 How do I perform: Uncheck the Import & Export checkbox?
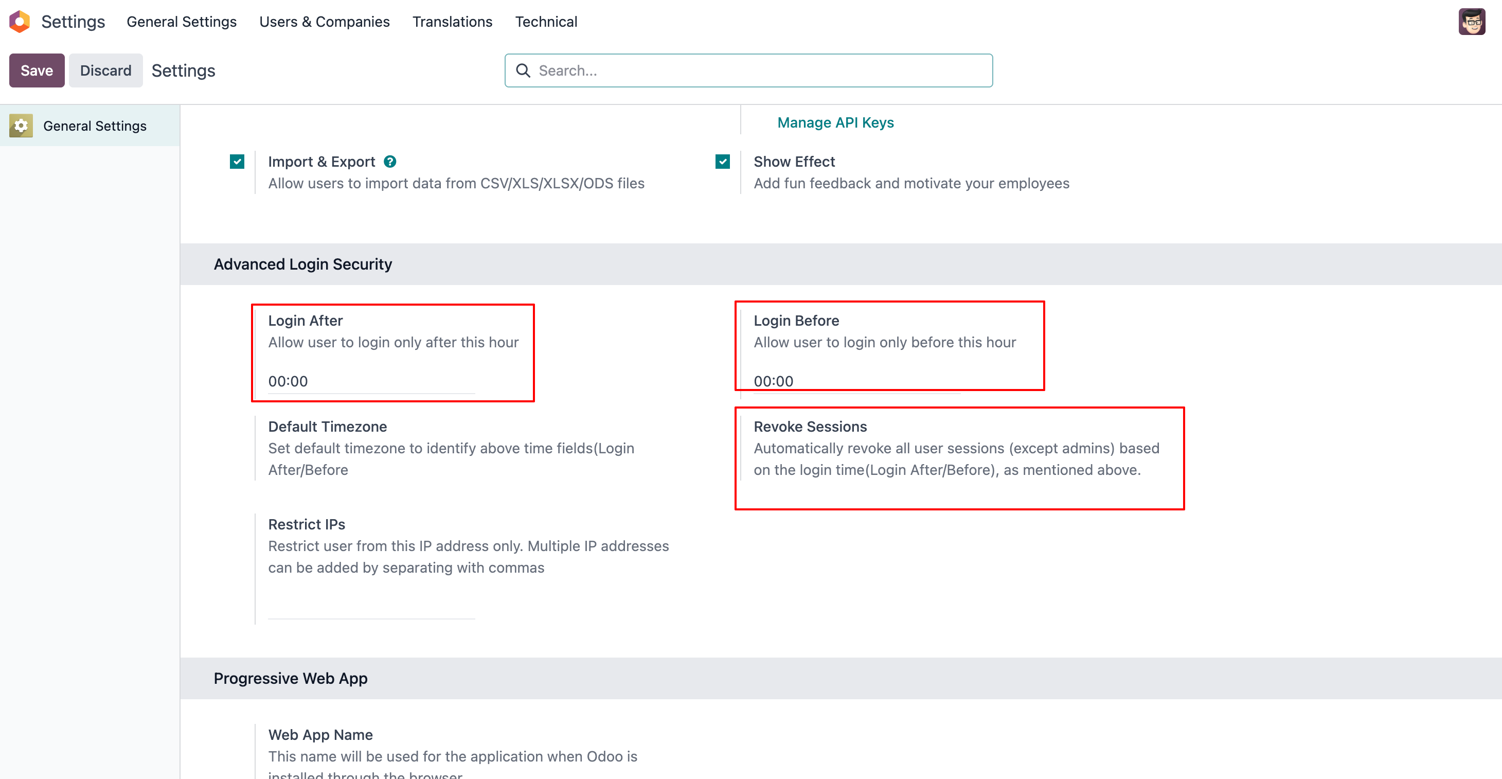237,162
